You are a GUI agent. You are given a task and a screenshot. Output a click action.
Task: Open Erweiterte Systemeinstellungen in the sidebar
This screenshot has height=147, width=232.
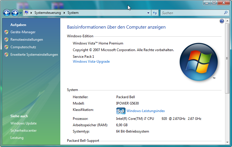tap(34, 55)
